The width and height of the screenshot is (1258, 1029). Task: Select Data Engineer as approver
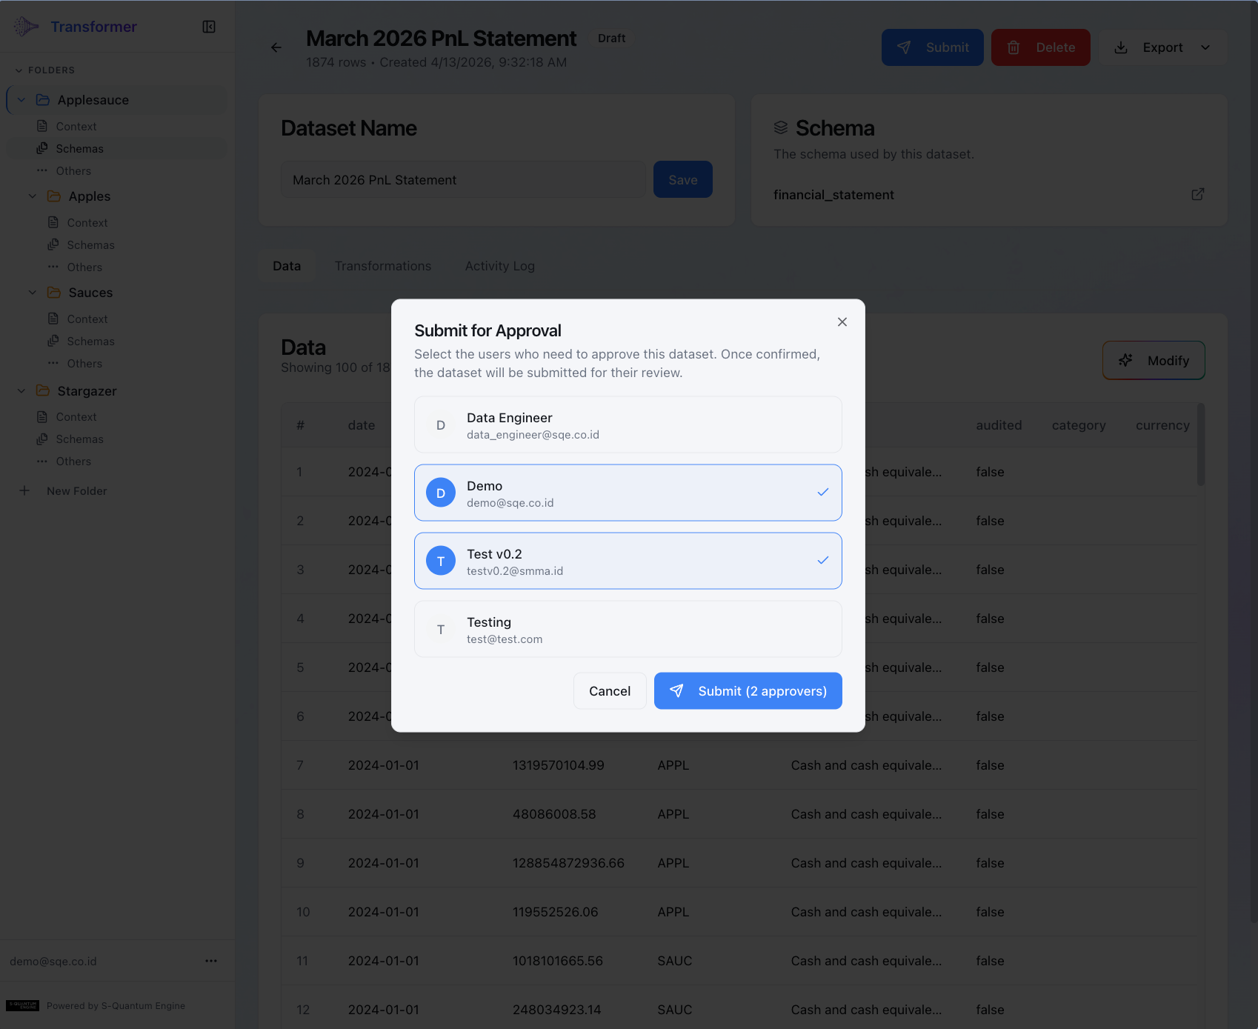point(628,424)
